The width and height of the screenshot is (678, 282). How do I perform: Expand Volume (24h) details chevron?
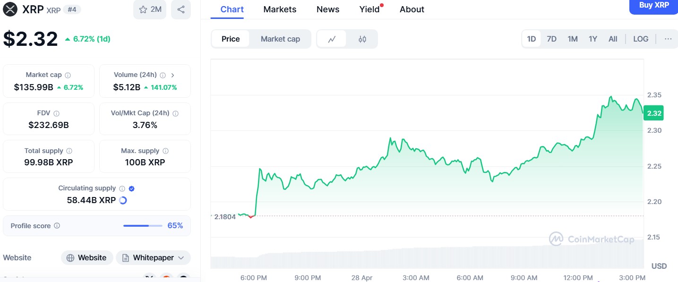pyautogui.click(x=172, y=75)
